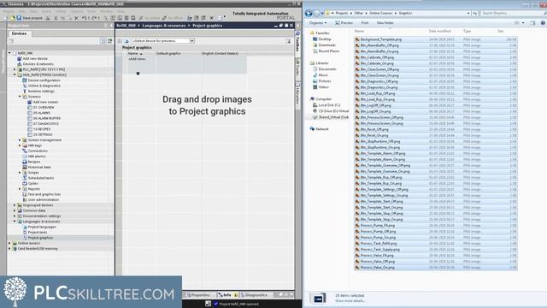Click the User administration icon in the project tree

pos(25,199)
